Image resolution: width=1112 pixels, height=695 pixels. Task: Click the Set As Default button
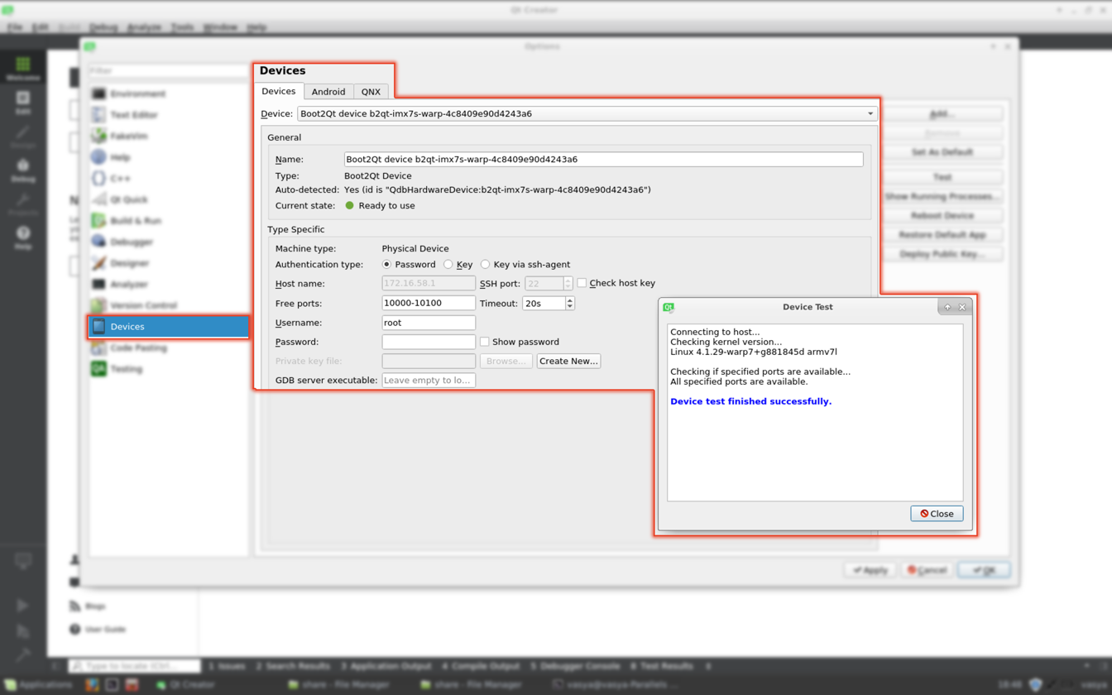(x=942, y=152)
